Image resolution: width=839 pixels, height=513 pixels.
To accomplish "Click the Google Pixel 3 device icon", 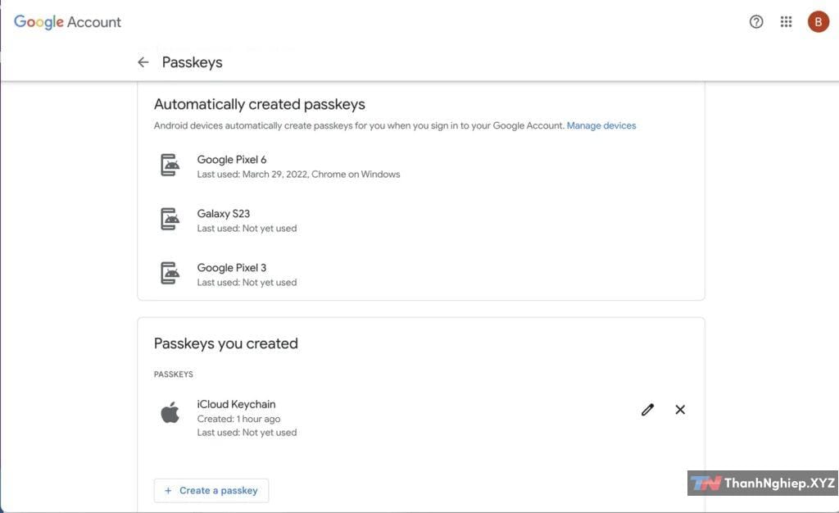I will coord(170,274).
